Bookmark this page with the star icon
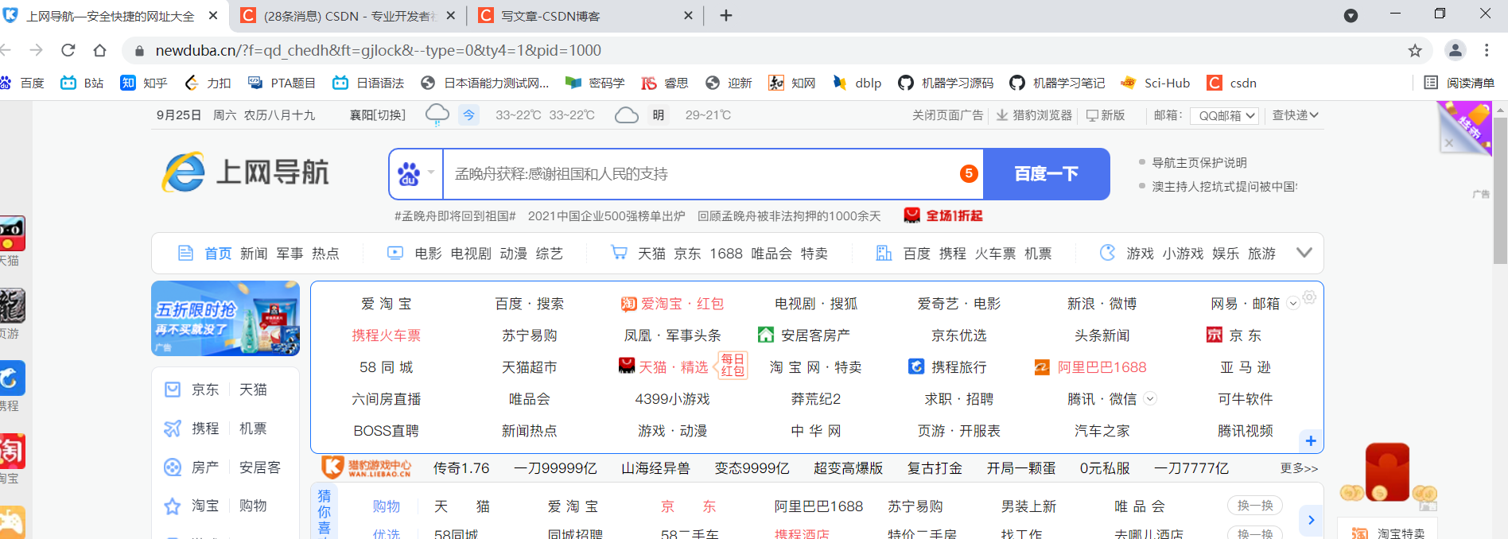Screen dimensions: 1508x539 pos(1415,50)
